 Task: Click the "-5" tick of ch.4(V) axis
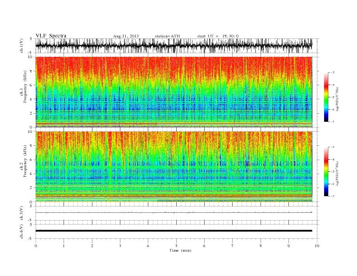click(x=31, y=239)
